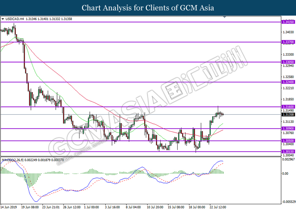The width and height of the screenshot is (296, 211).
Task: Select the 1.33700 resistance level label
Action: [x=288, y=42]
